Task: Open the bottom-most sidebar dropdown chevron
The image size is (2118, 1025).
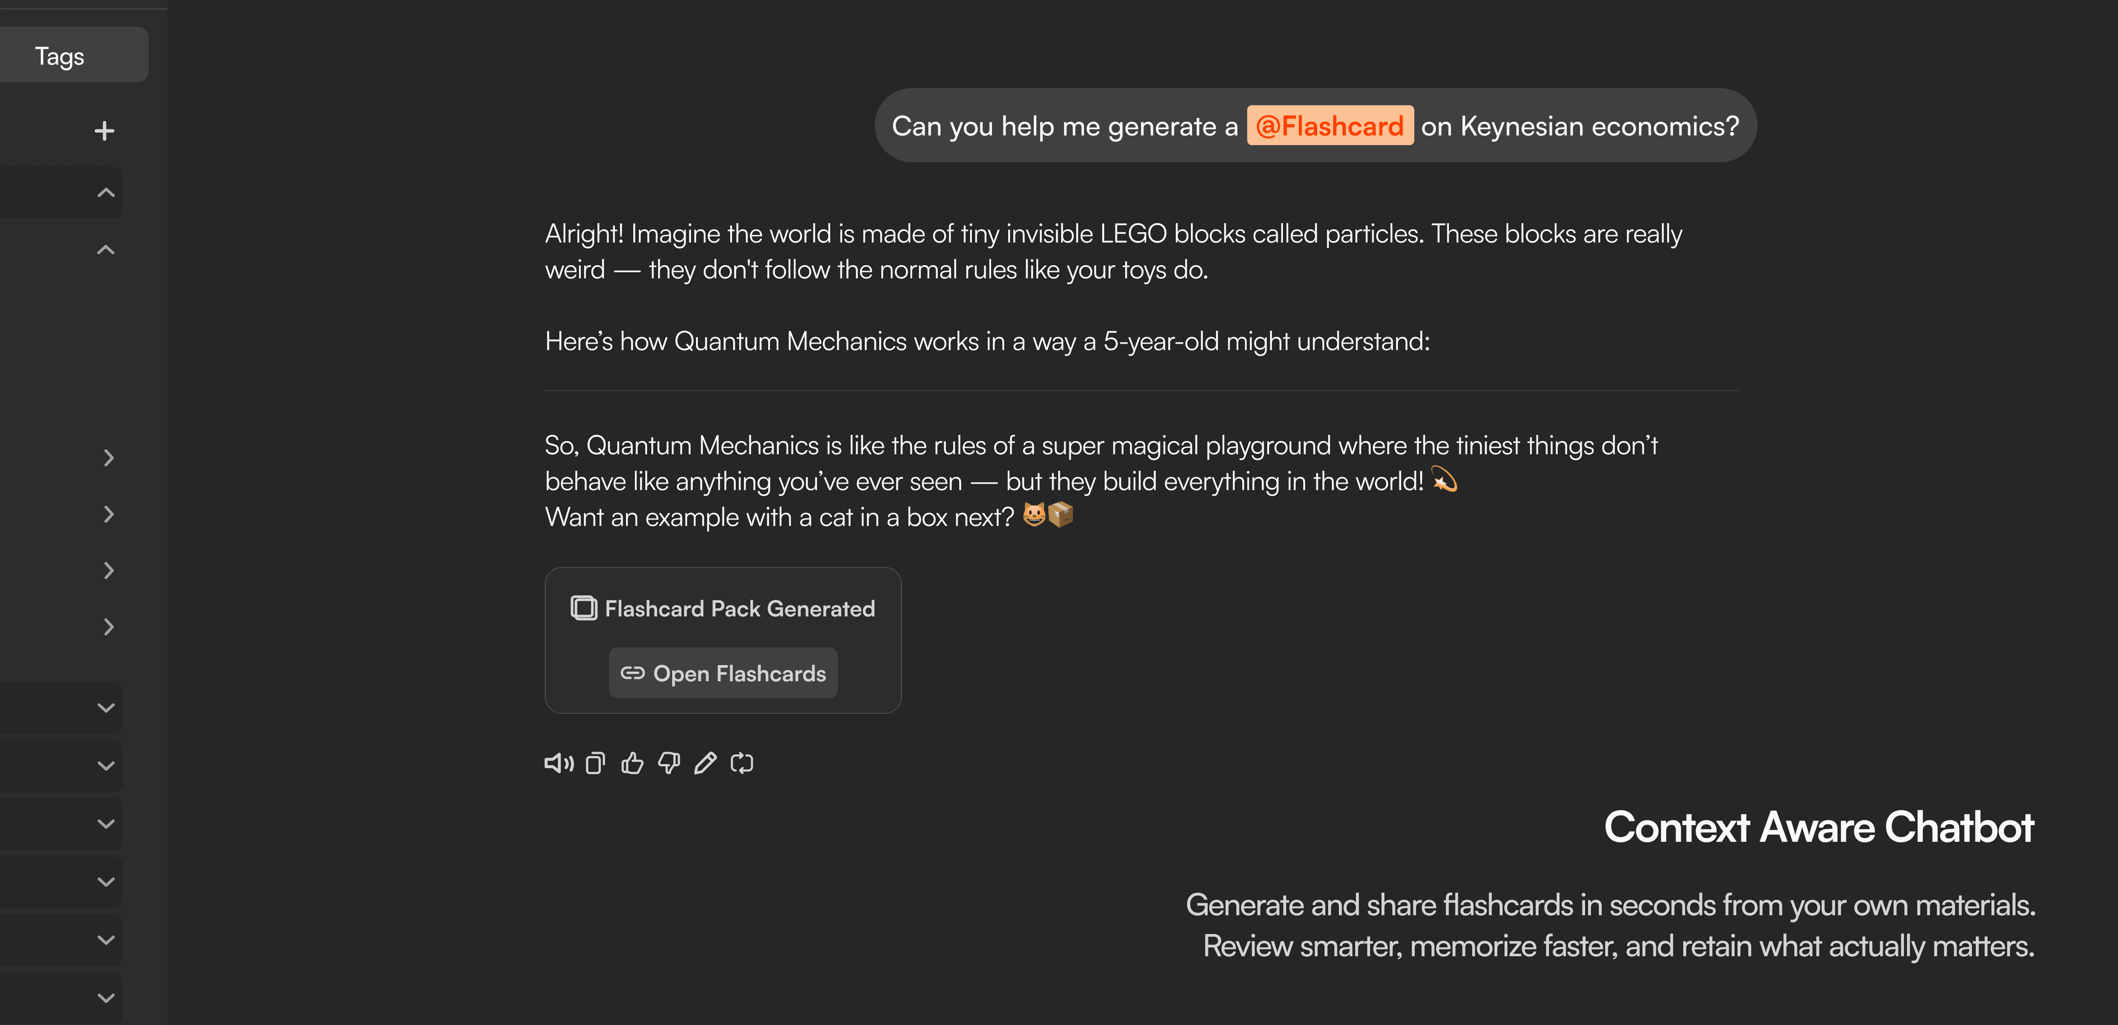Action: [106, 998]
